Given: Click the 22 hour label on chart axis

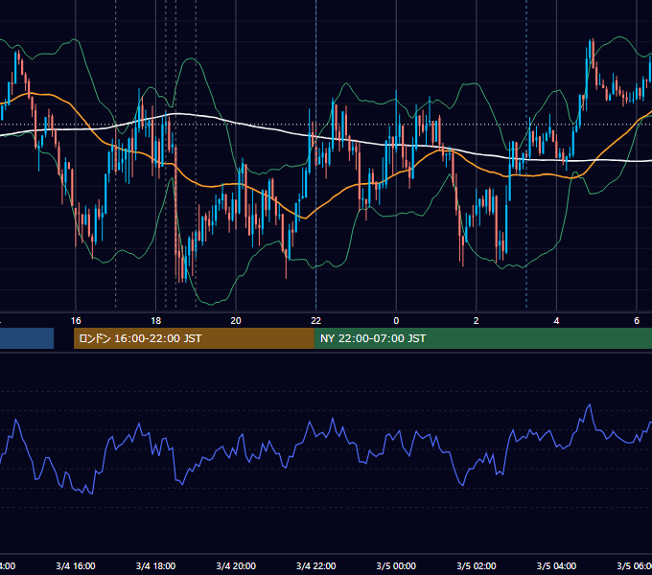Looking at the screenshot, I should point(316,320).
